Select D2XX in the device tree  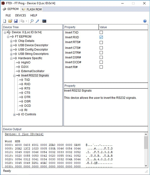[25, 67]
